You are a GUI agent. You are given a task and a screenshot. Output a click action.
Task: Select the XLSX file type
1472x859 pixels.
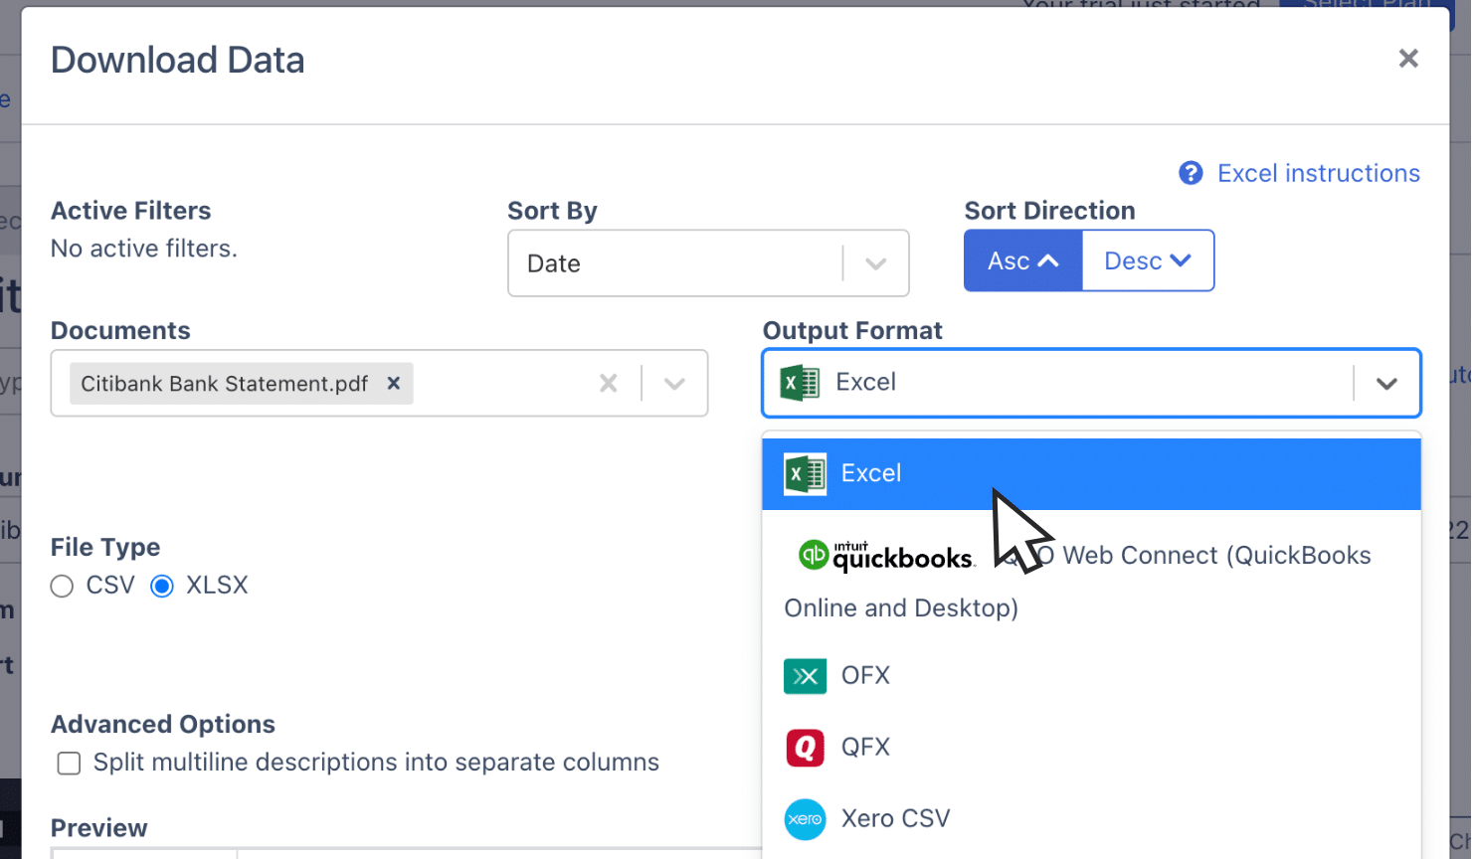tap(161, 586)
